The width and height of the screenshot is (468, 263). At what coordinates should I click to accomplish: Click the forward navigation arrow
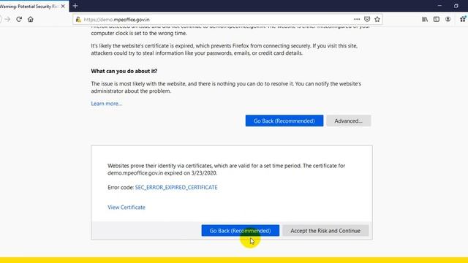point(7,20)
